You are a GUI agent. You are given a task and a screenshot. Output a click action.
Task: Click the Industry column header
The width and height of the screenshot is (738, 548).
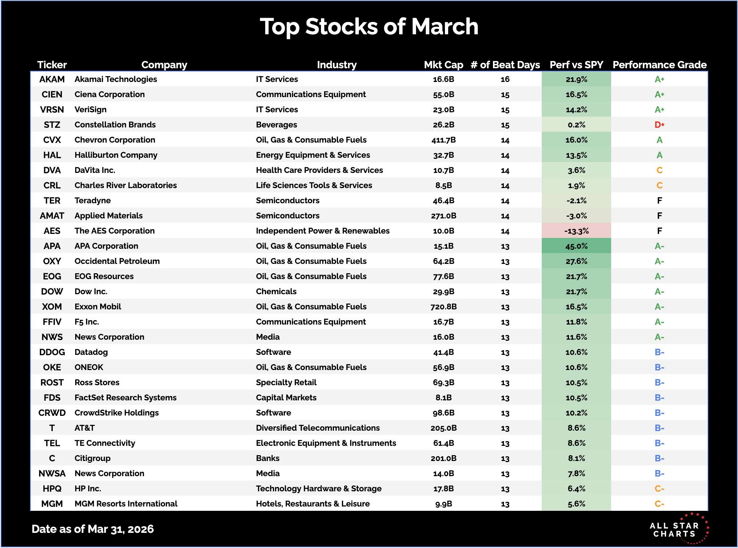[x=336, y=65]
